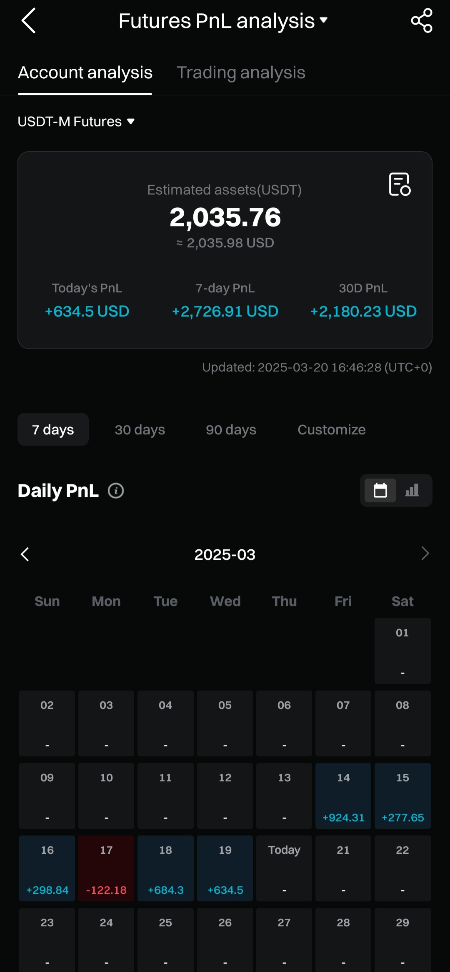Go to previous month in calendar
Viewport: 450px width, 972px height.
25,554
